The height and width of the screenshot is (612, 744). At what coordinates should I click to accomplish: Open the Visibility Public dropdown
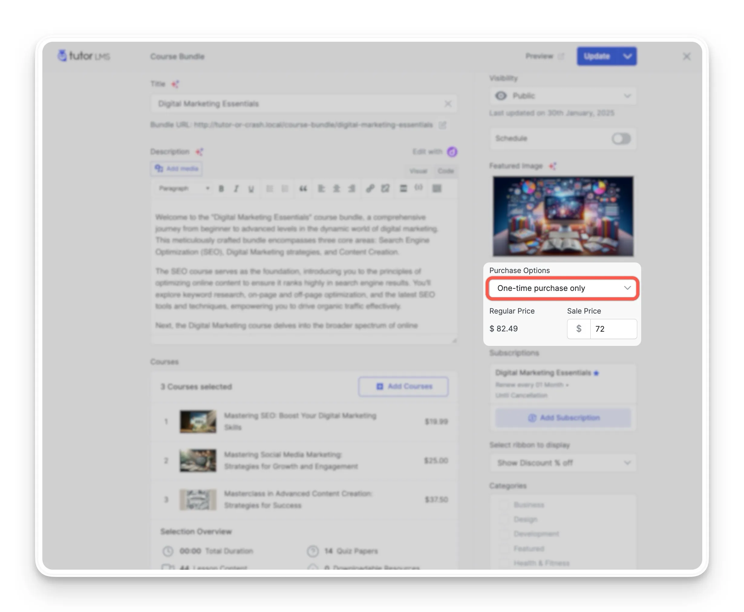click(563, 96)
